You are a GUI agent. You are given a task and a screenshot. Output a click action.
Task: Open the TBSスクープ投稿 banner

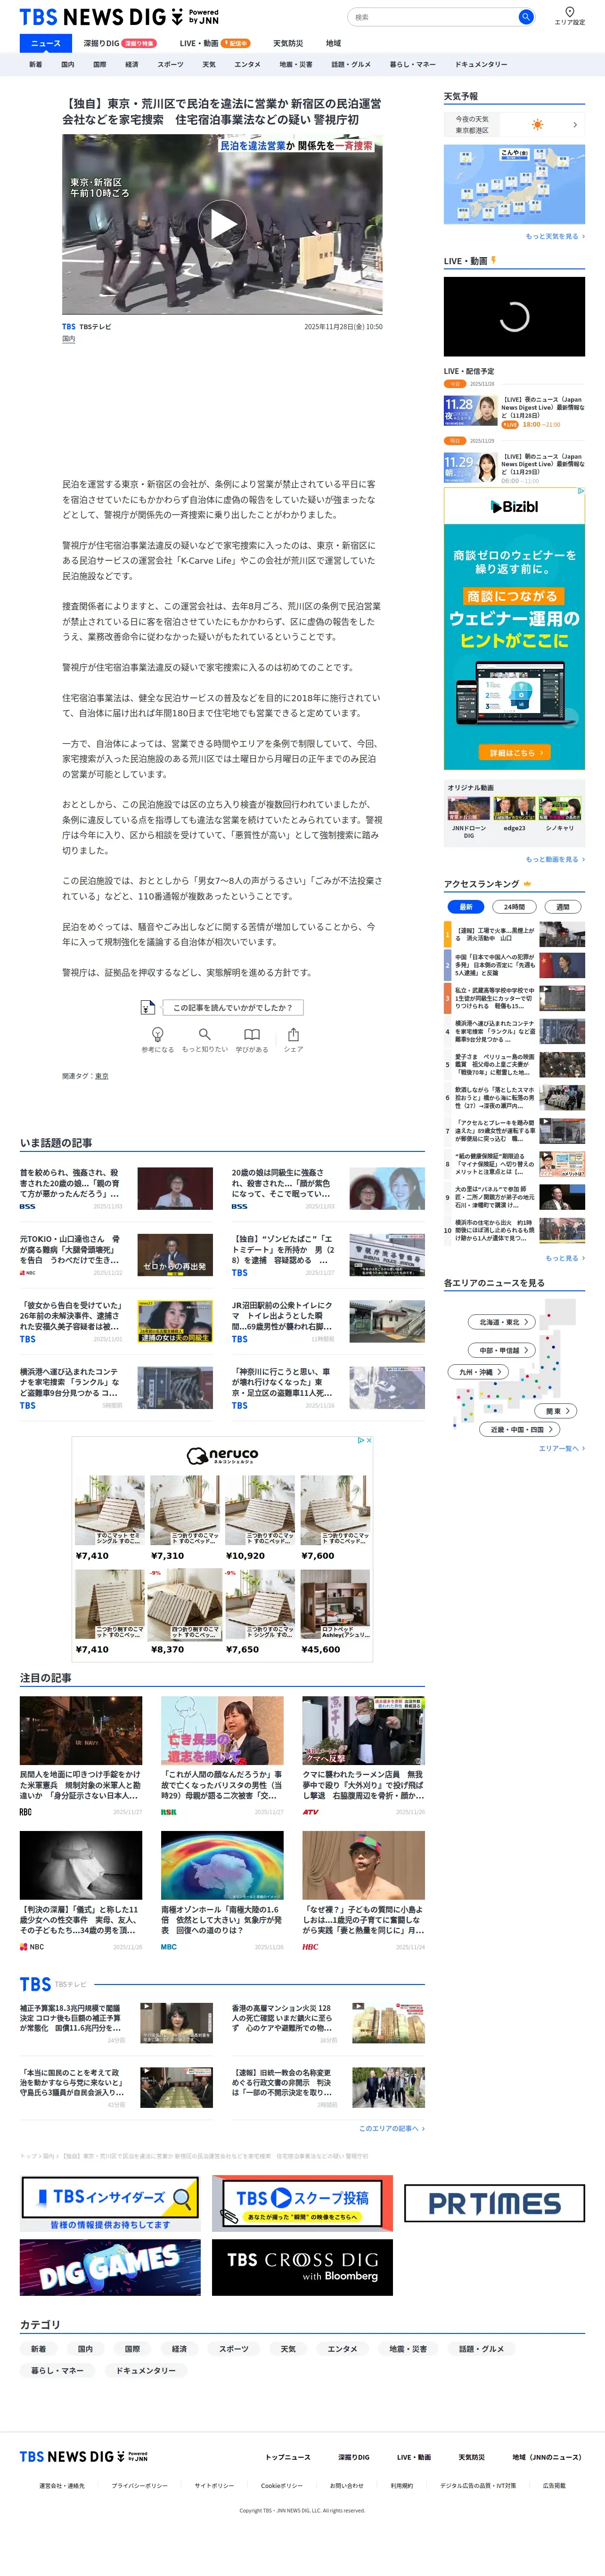click(302, 2203)
